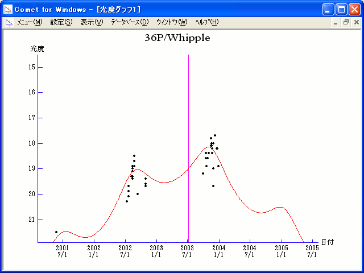This screenshot has height=273, width=364.
Task: Click magnitude label 20 on the axis
Action: (32, 194)
